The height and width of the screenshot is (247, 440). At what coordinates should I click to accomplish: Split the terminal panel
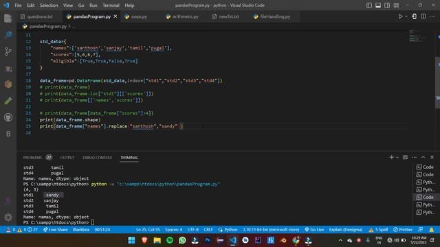405,157
